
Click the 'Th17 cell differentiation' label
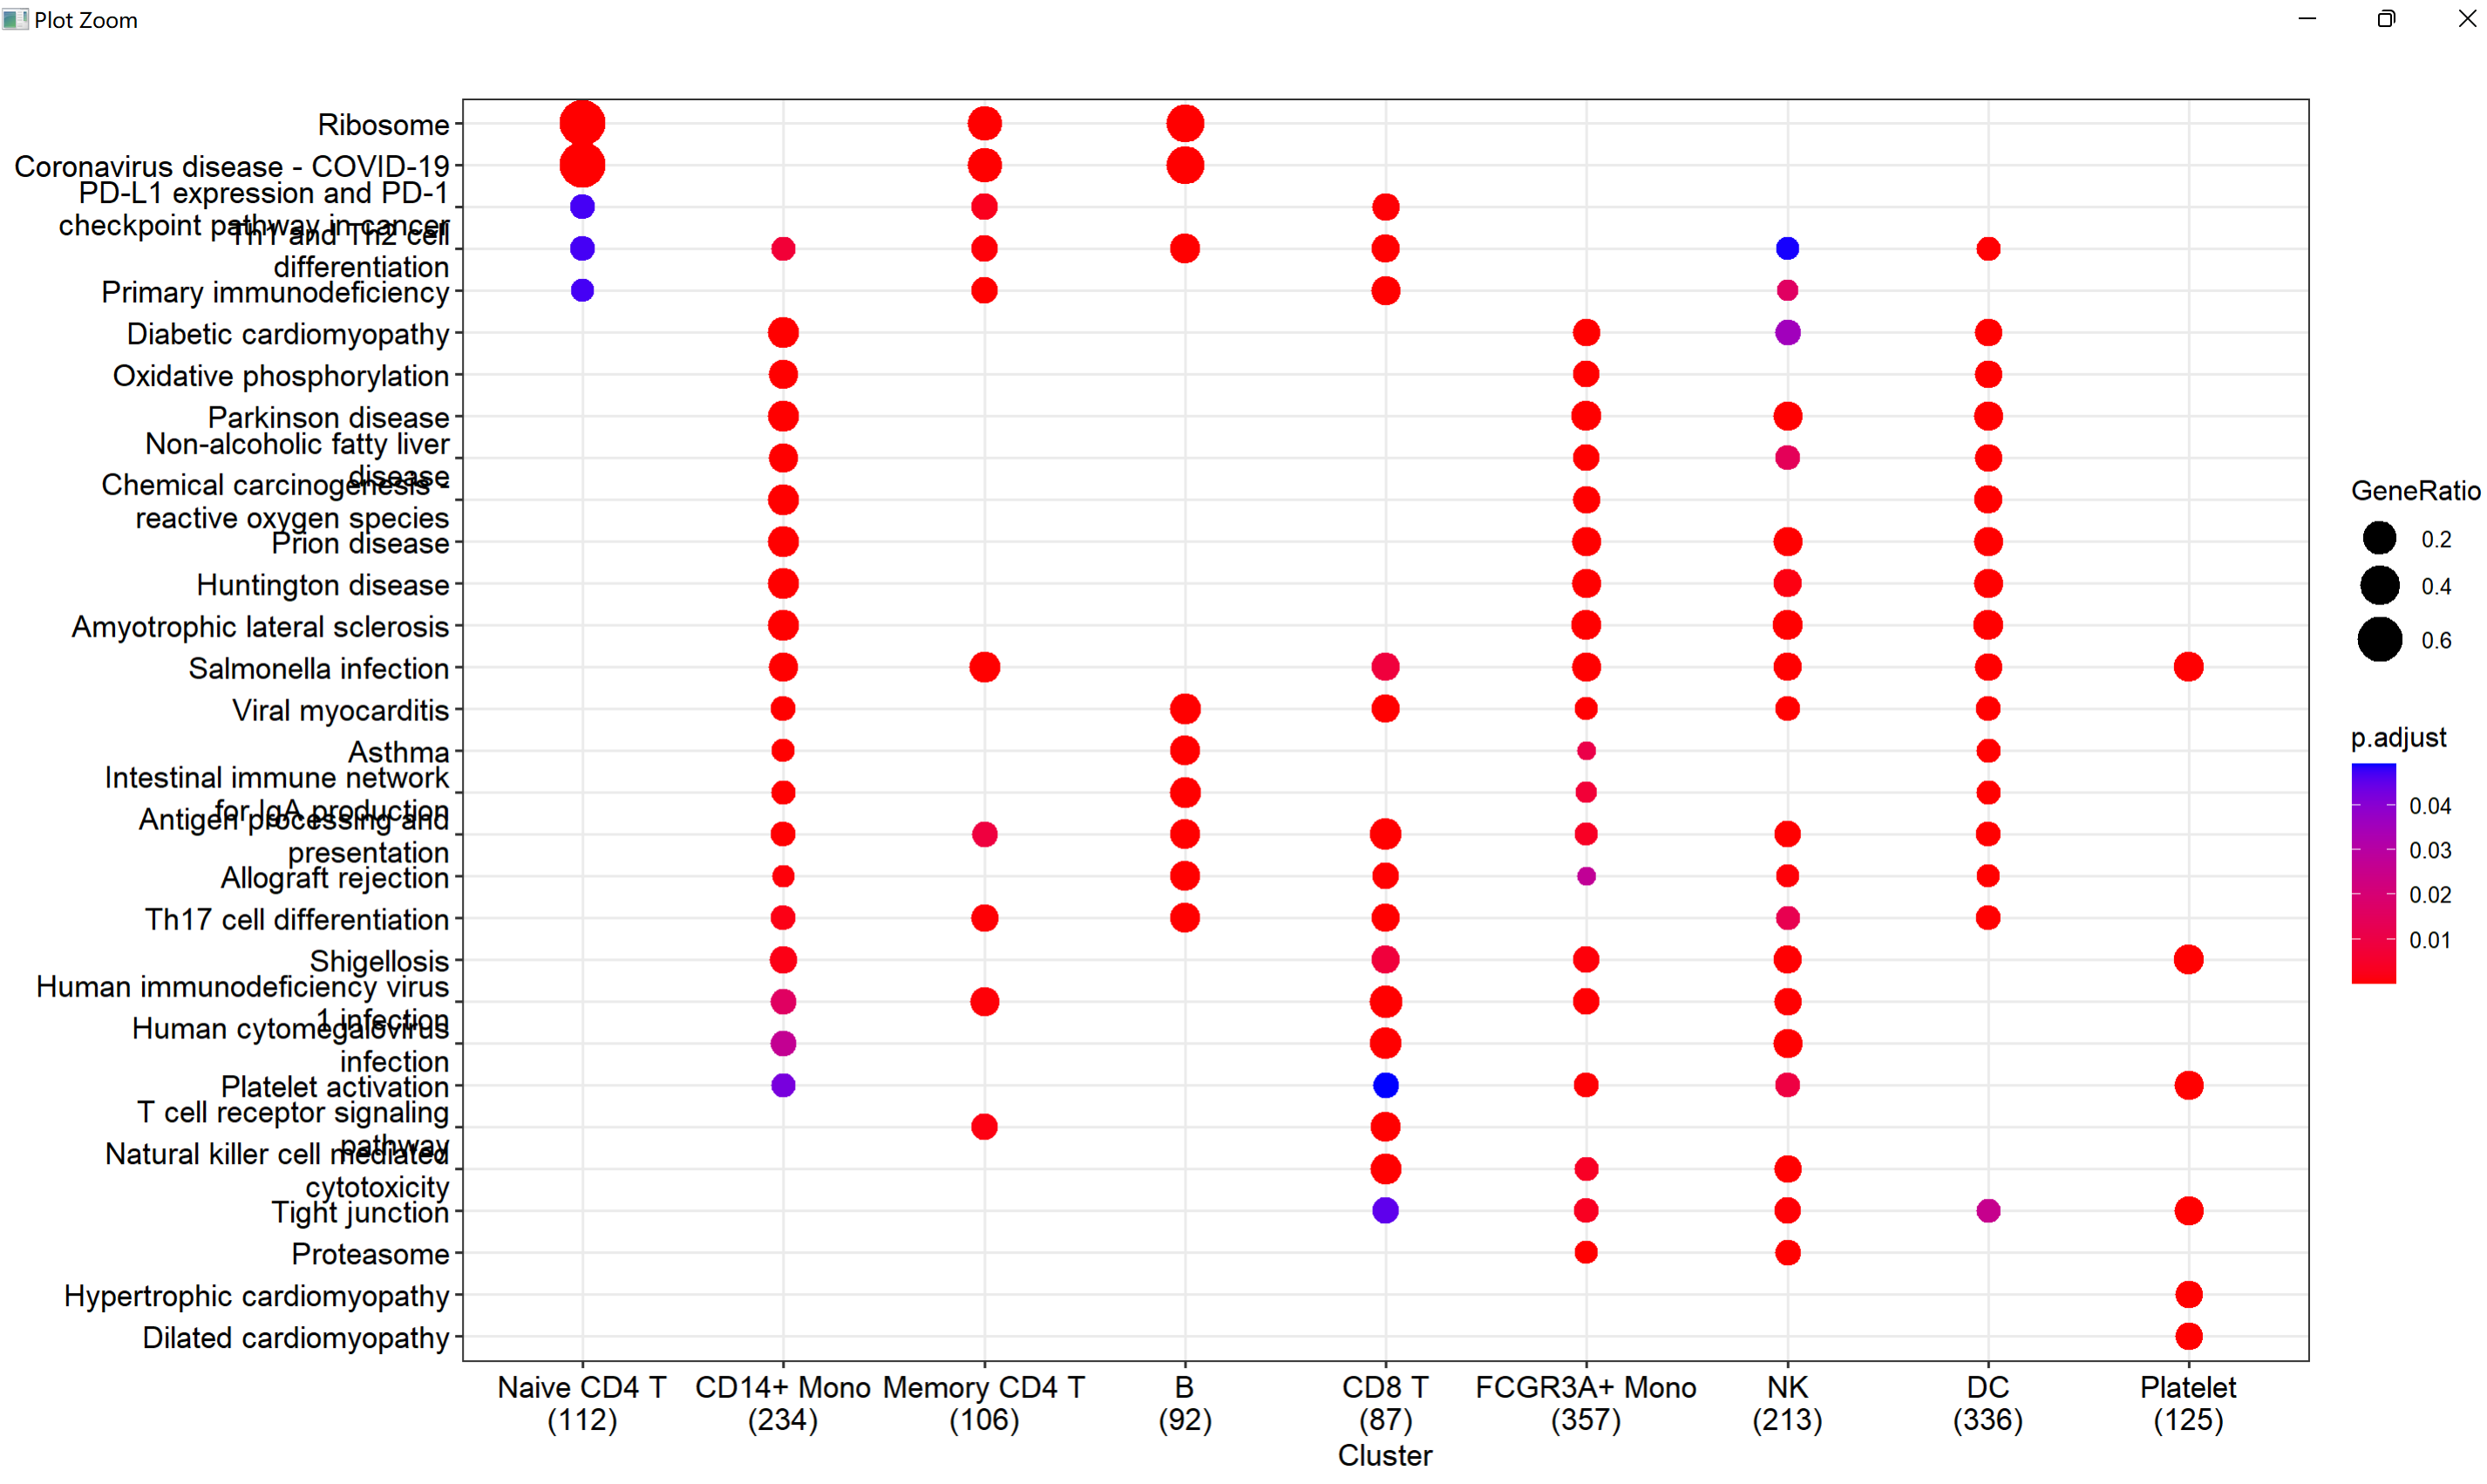(297, 919)
